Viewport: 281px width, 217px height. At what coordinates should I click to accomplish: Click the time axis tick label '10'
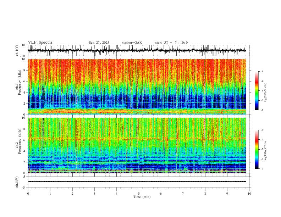249,194
